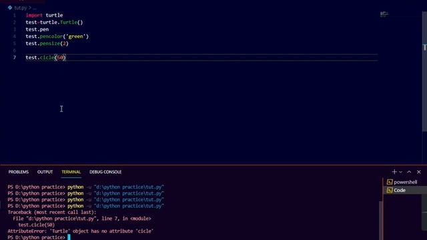Click the terminal vertical scrollbar
The image size is (427, 240).
381,221
